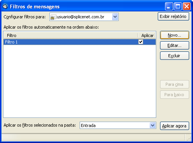Screen dimensions: 193x143
Task: Click the resize grip in the status bar corner
Action: pos(189,139)
